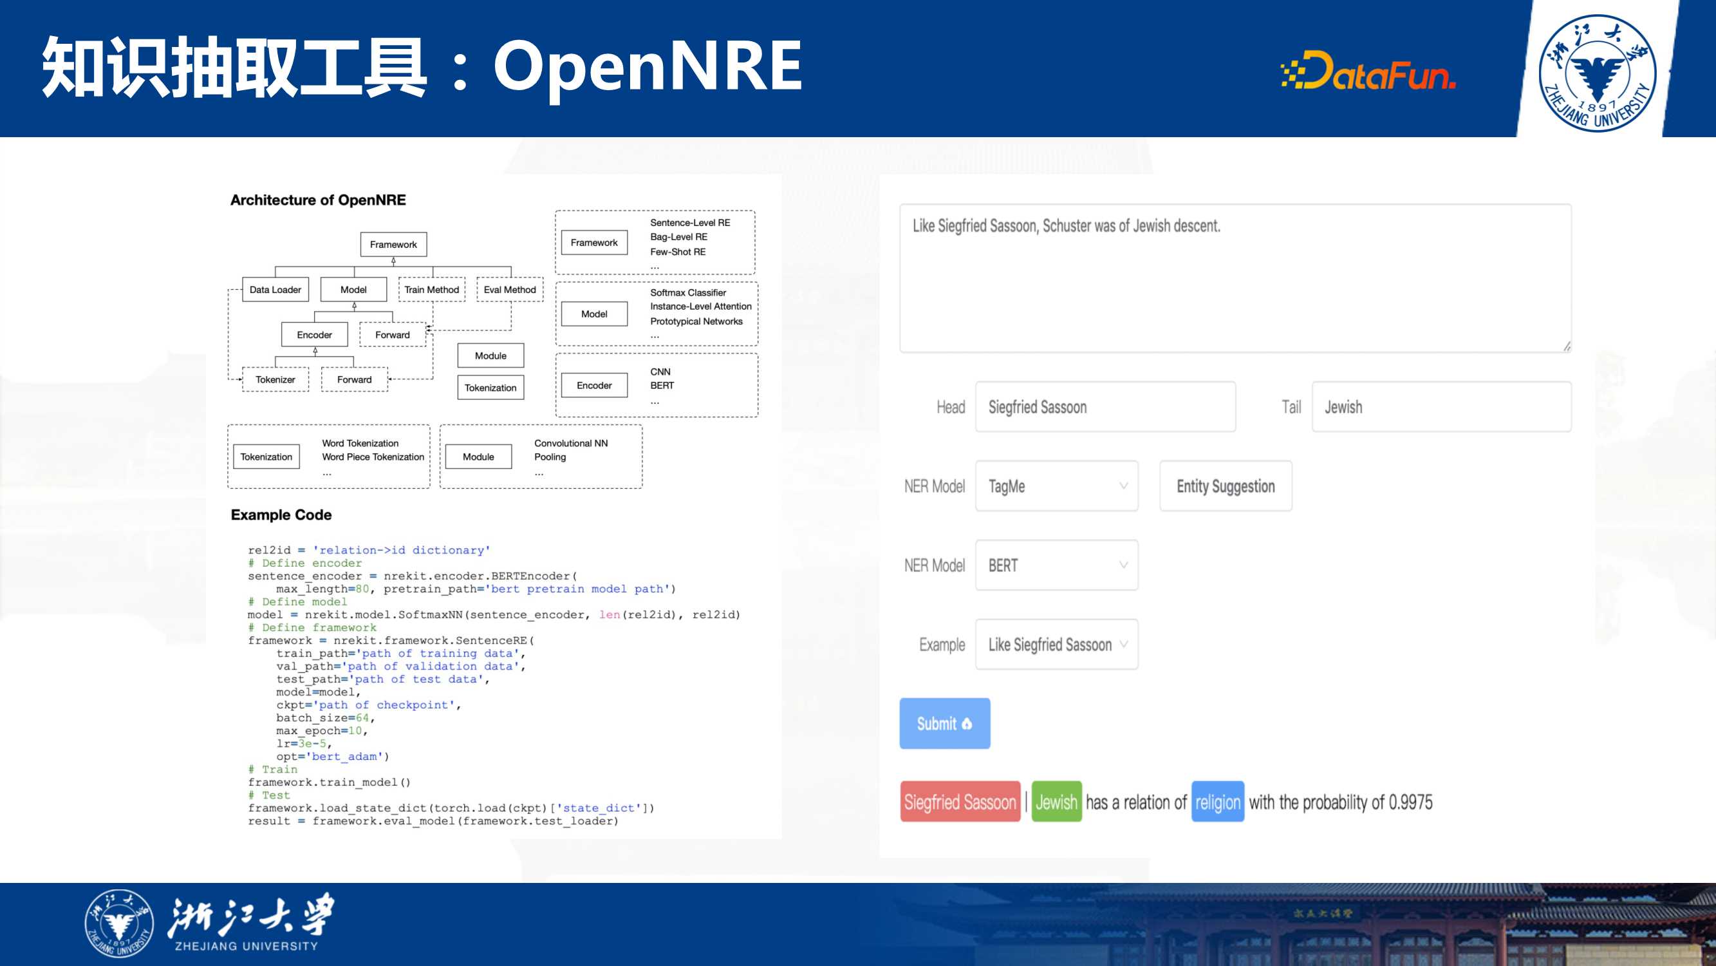1716x966 pixels.
Task: Click the Siegfried Sassoon red result tag
Action: coord(960,801)
